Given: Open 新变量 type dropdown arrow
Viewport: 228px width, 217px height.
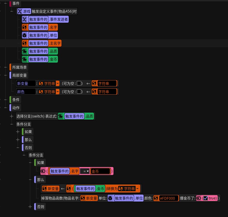Looking at the screenshot, I should pyautogui.click(x=58, y=84).
